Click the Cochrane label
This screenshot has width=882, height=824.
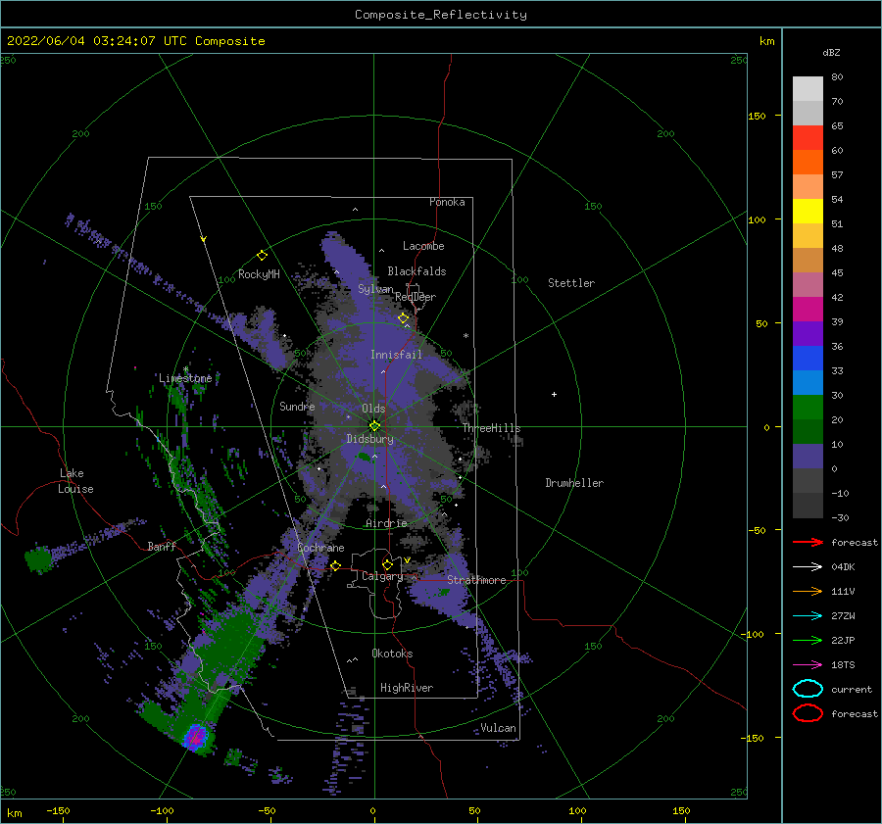coord(320,548)
